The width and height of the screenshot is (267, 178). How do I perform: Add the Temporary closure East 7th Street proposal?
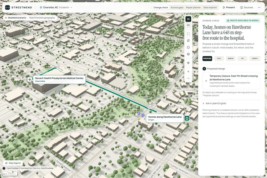(231, 81)
